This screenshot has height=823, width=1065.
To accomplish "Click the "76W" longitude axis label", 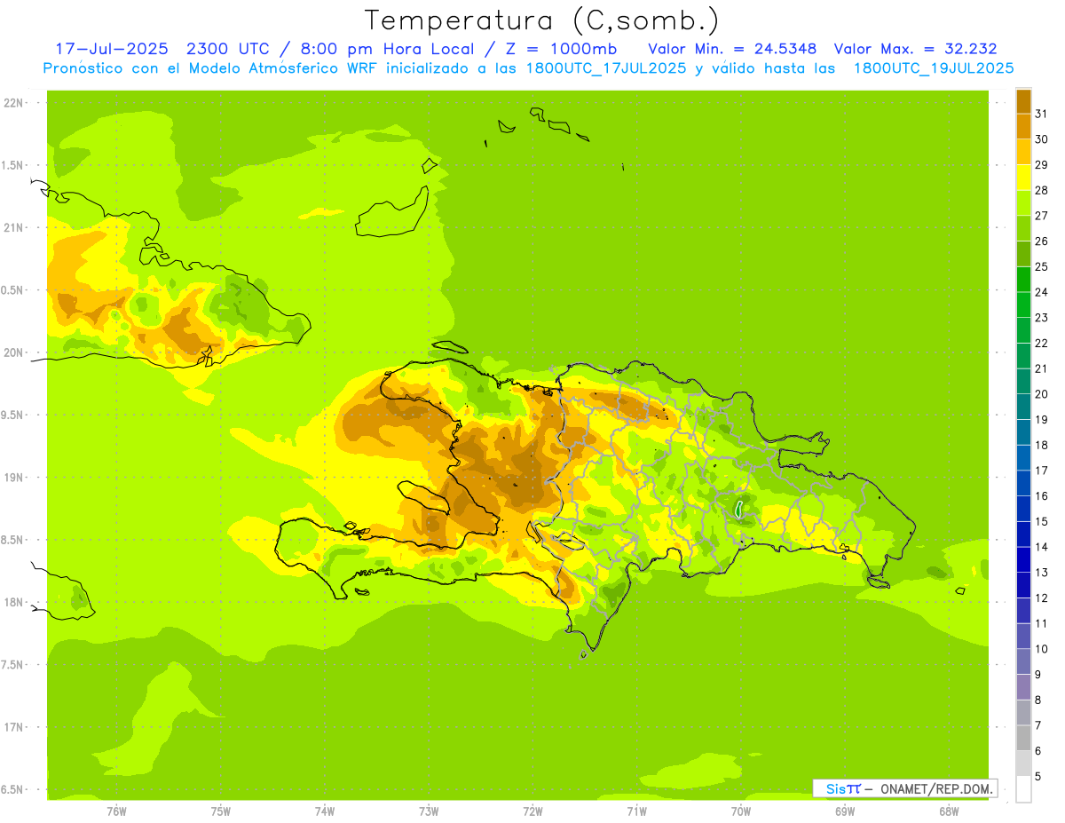I will click(x=116, y=811).
